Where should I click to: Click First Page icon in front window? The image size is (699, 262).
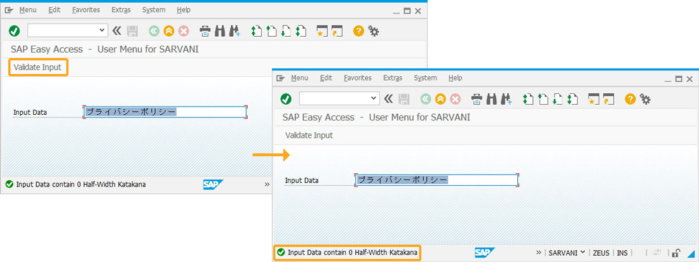point(528,99)
